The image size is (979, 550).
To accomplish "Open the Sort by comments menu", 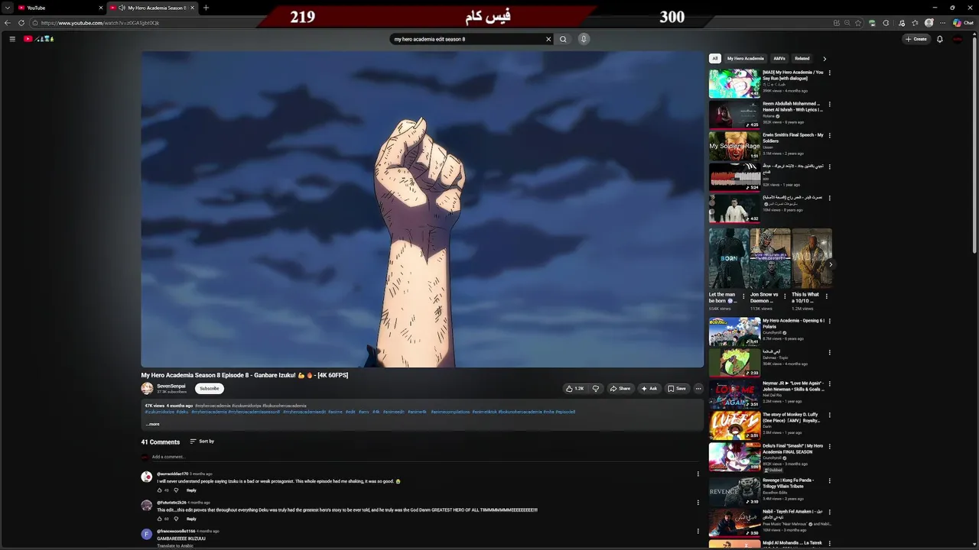I will pyautogui.click(x=202, y=442).
